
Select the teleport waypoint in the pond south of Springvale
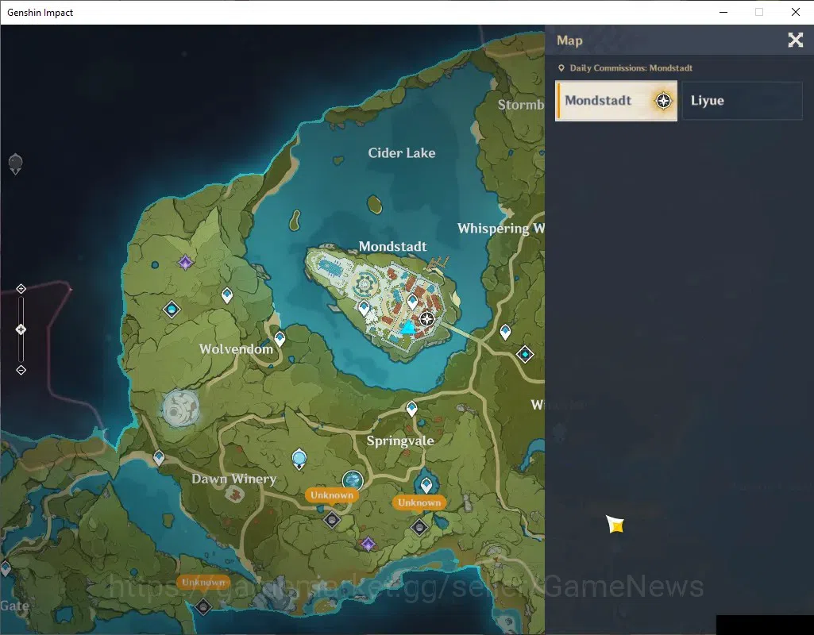(x=426, y=486)
